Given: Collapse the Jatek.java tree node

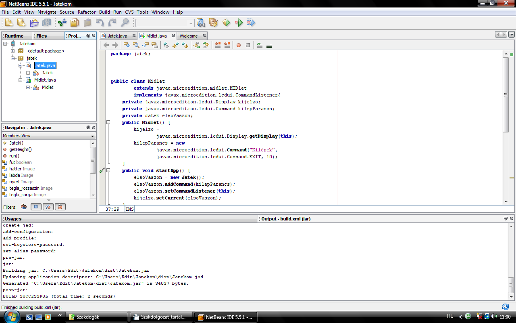Looking at the screenshot, I should (21, 65).
